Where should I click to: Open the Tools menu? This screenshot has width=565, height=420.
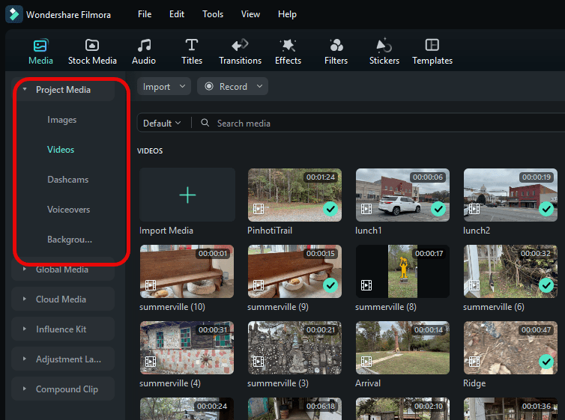tap(213, 14)
